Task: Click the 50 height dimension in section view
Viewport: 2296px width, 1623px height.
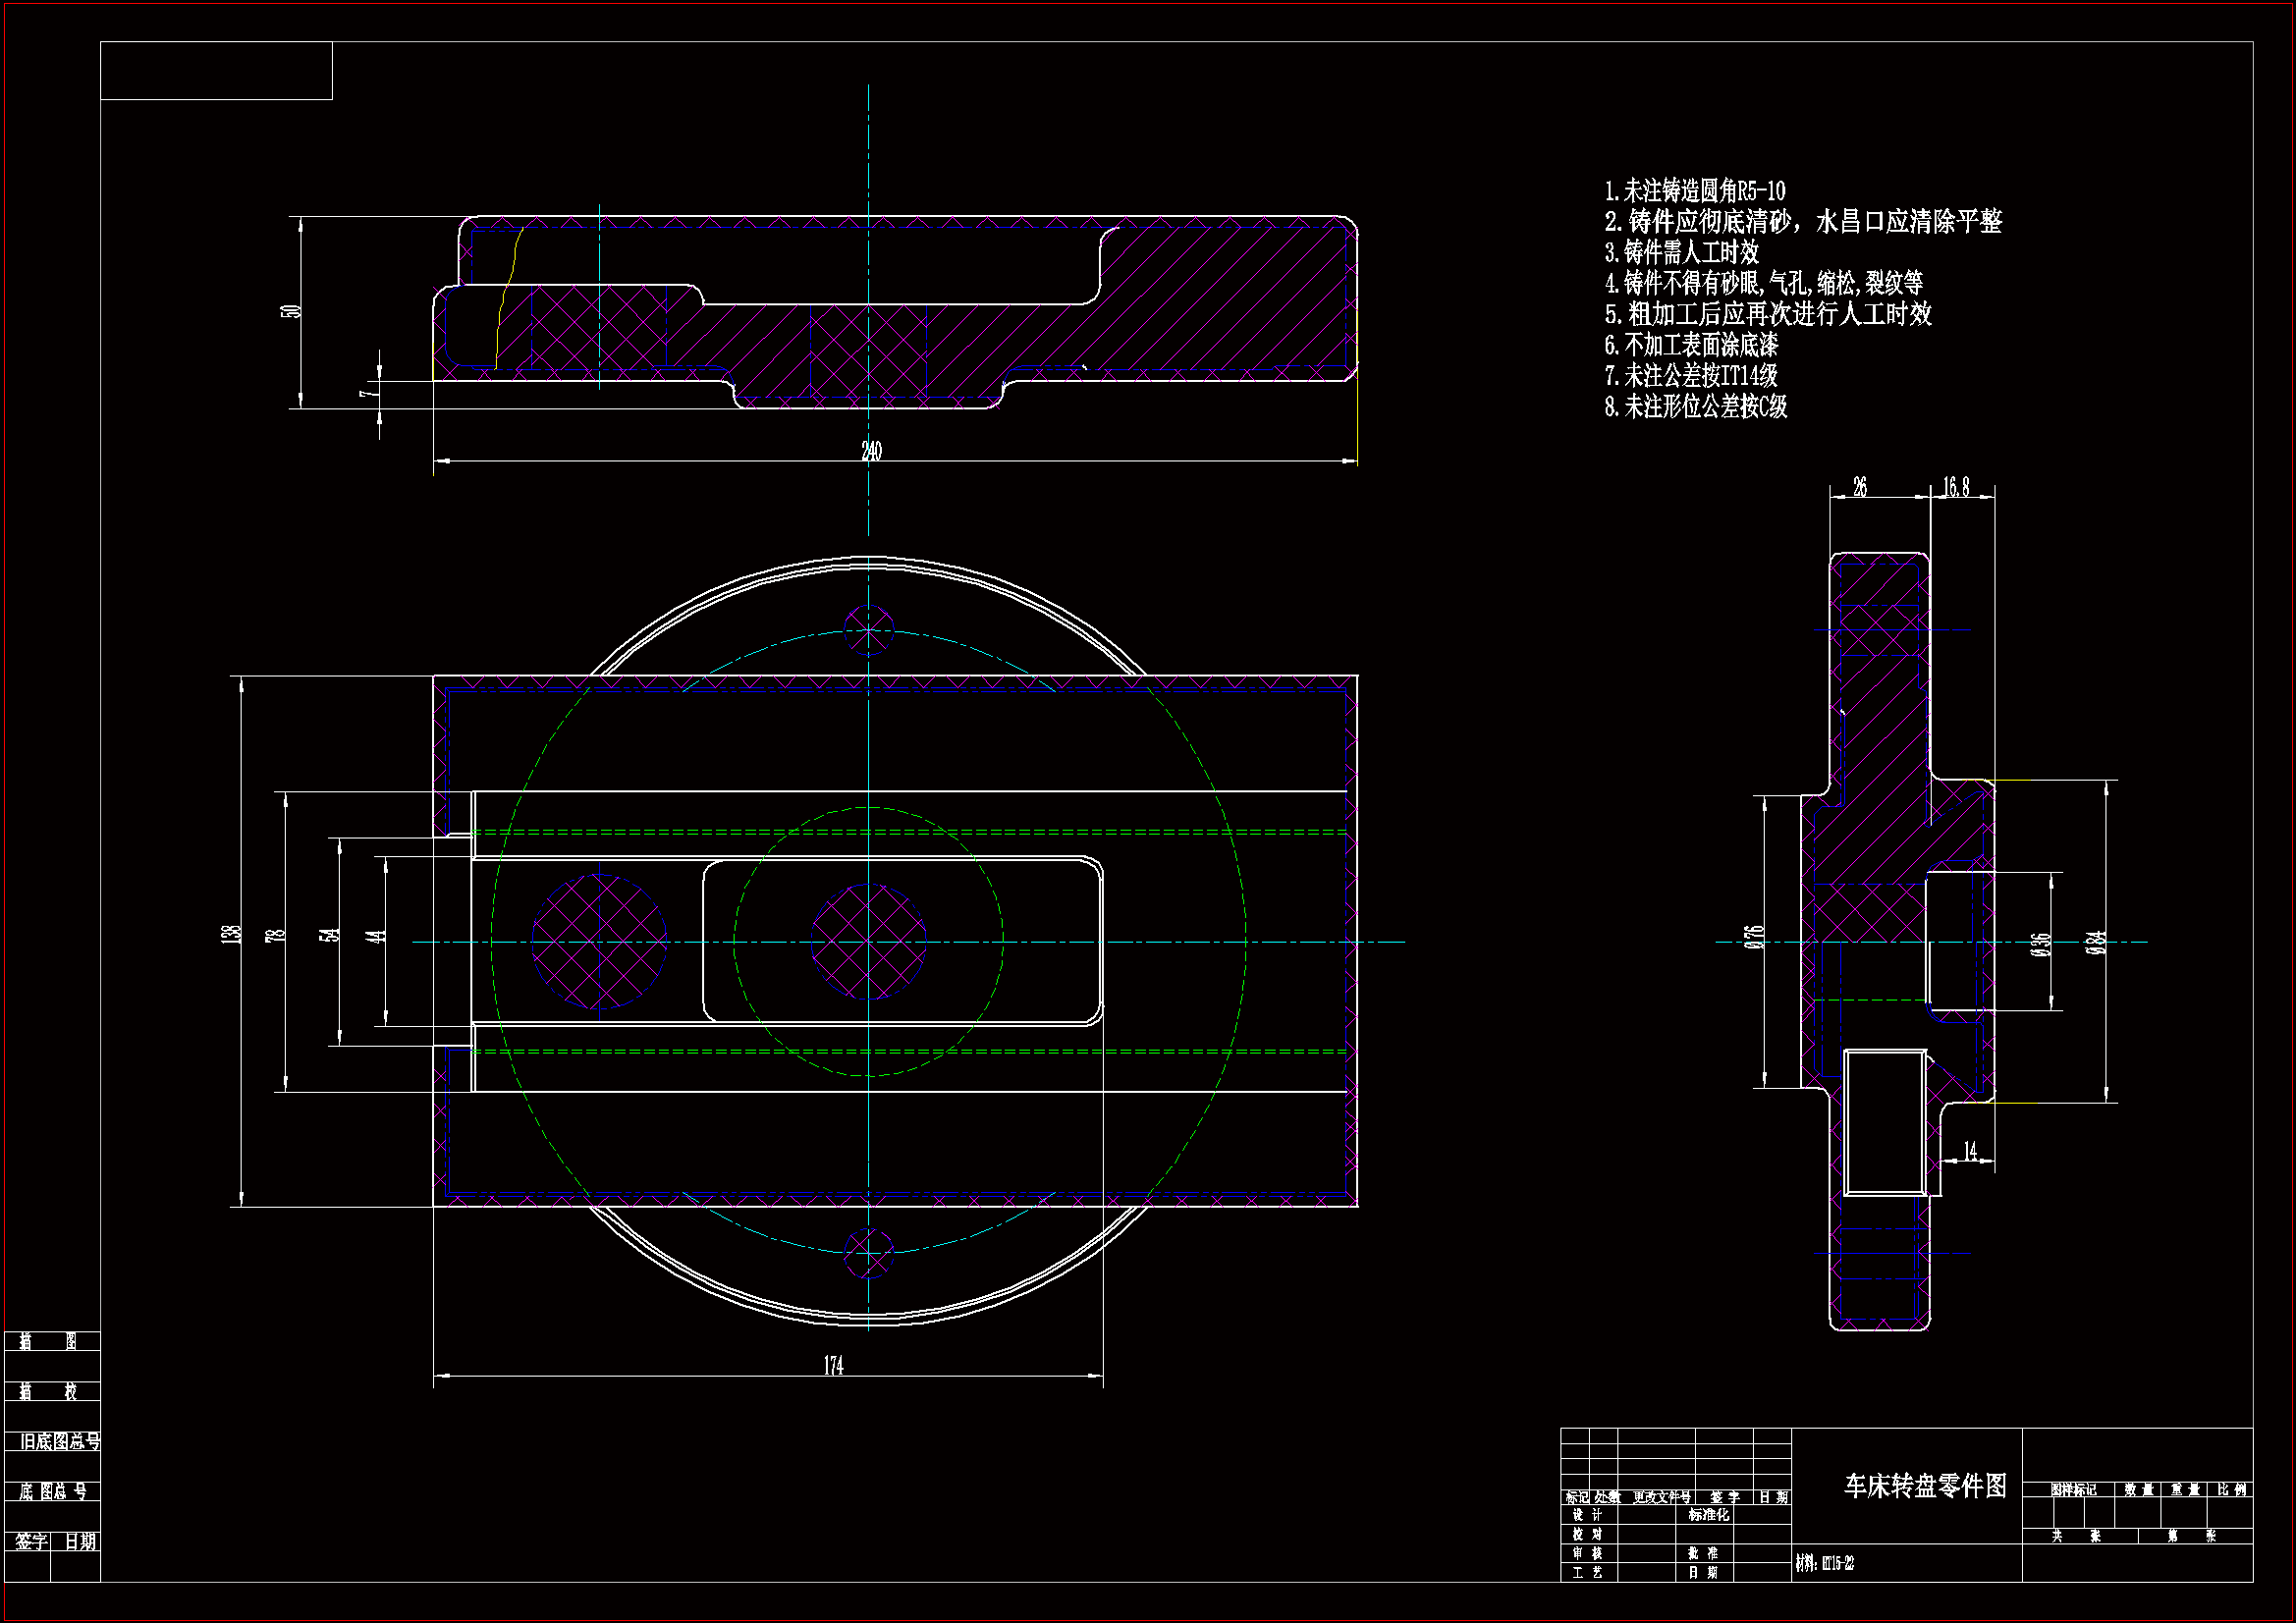Action: [x=291, y=311]
